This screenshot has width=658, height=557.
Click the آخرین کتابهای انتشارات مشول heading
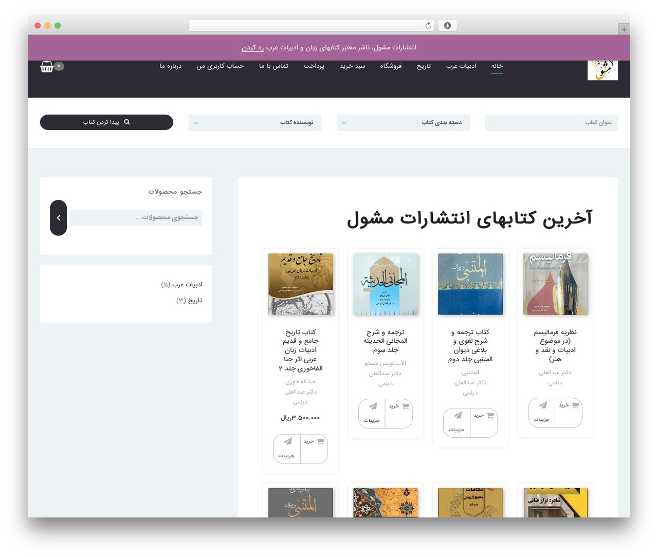[469, 218]
